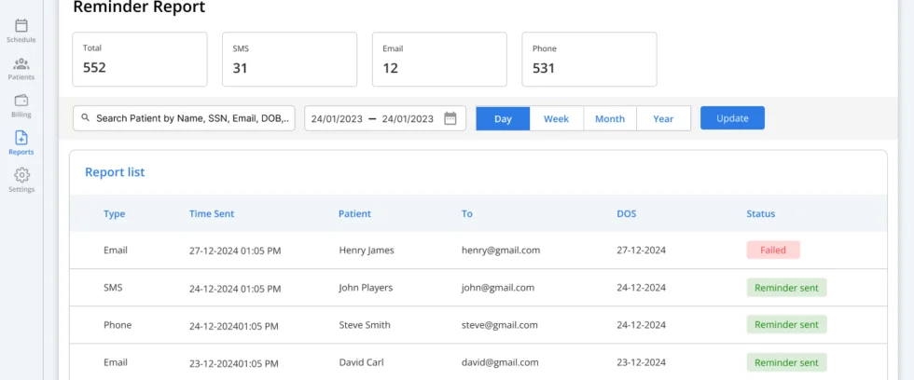The width and height of the screenshot is (914, 380).
Task: Click the calendar icon in date range field
Action: point(450,118)
